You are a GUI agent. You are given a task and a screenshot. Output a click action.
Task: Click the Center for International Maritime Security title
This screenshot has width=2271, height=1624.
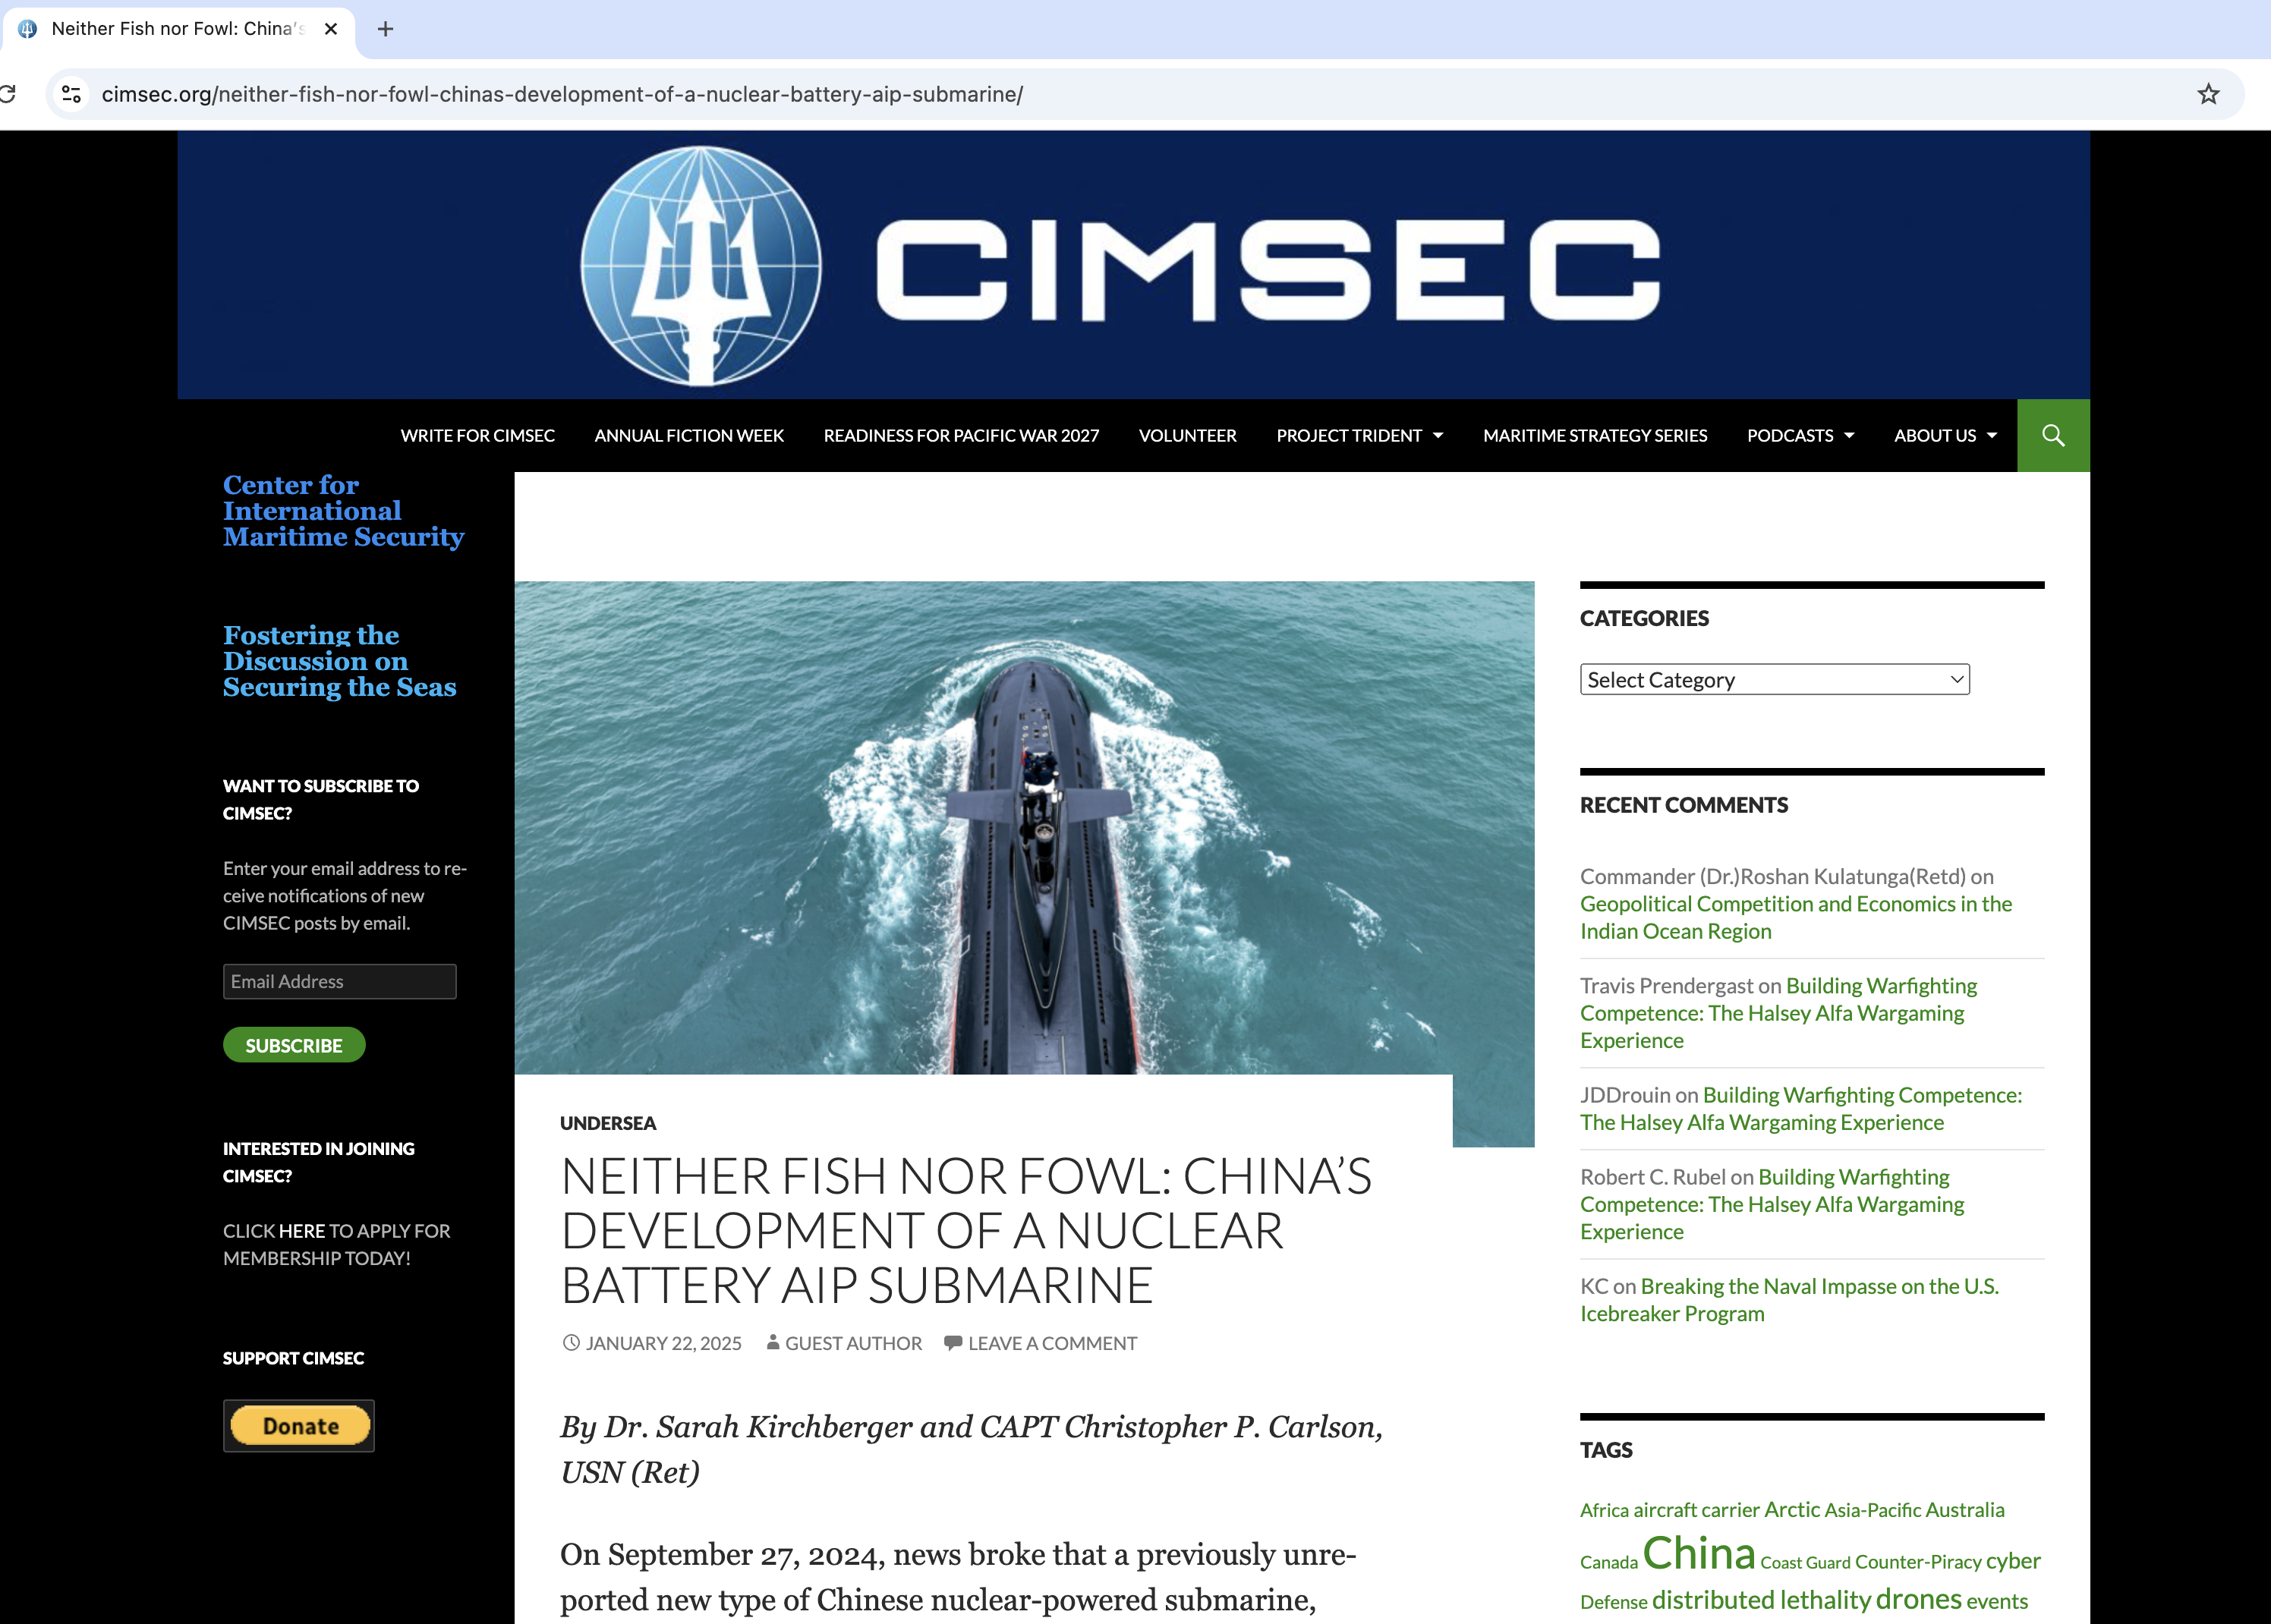point(343,511)
